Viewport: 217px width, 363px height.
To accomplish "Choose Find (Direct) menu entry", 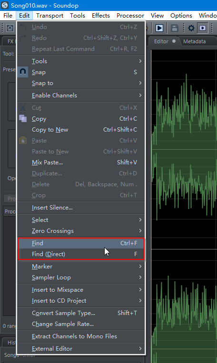I will (x=81, y=254).
